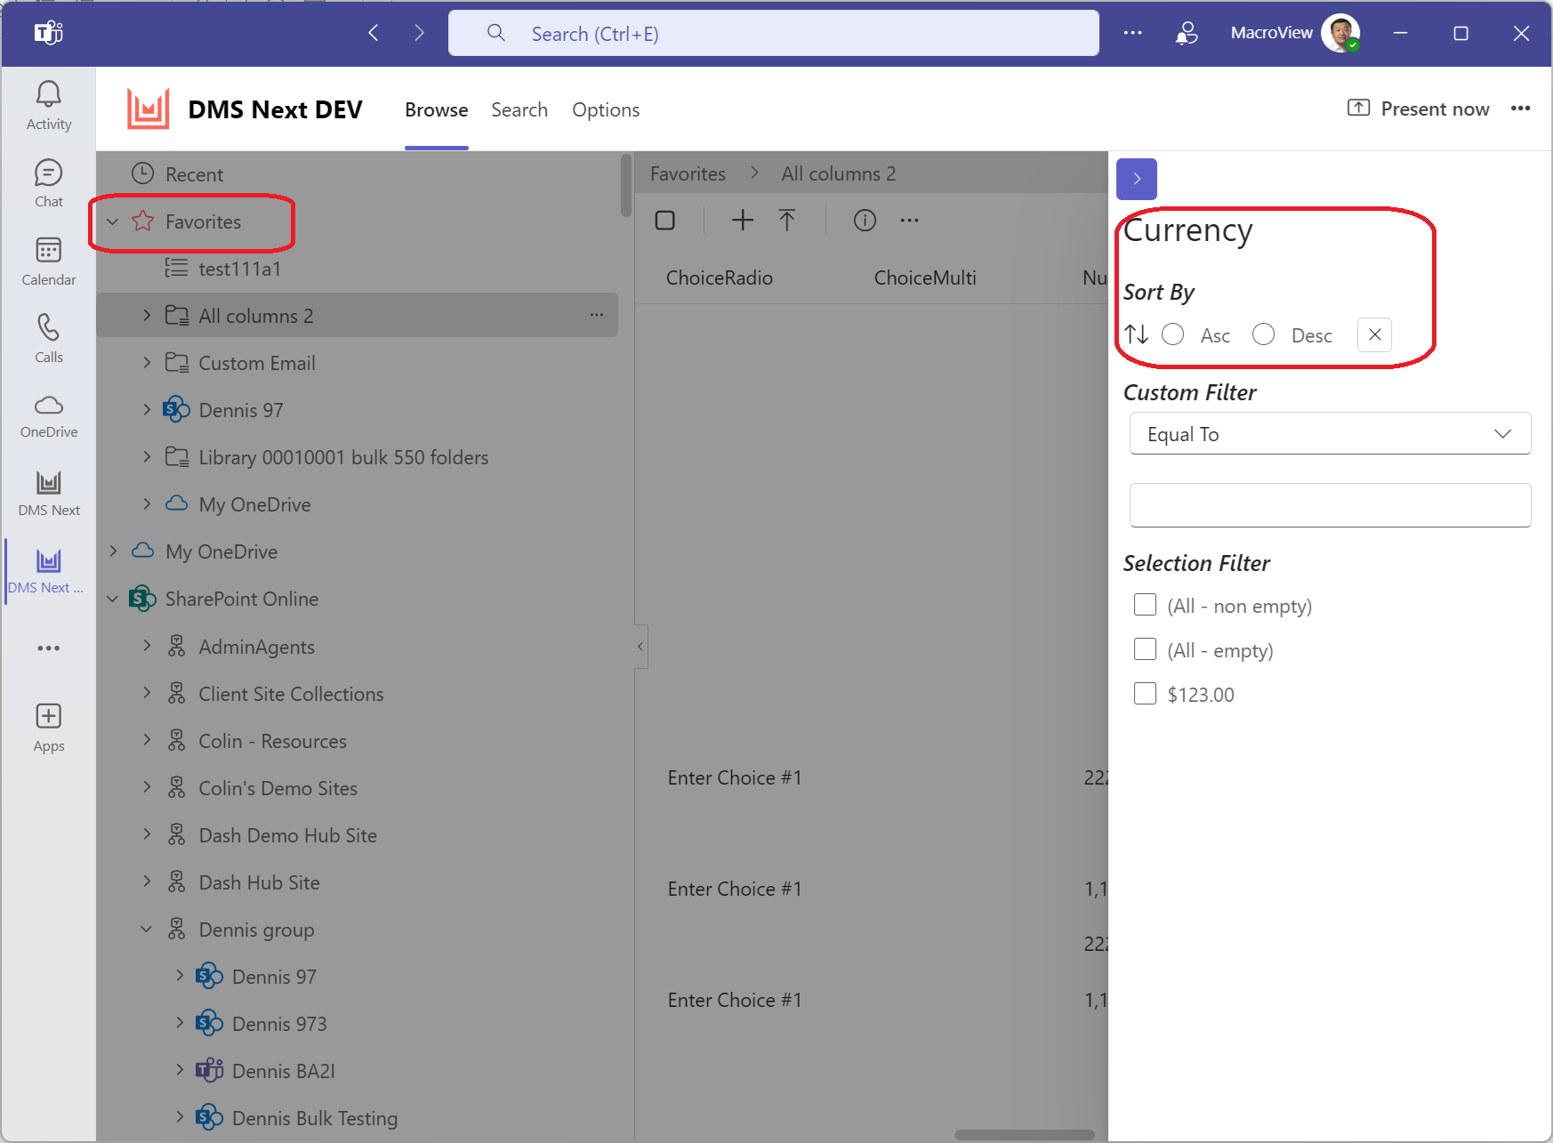Image resolution: width=1553 pixels, height=1143 pixels.
Task: Select Dash Demo Hub Site in the tree
Action: pos(287,835)
